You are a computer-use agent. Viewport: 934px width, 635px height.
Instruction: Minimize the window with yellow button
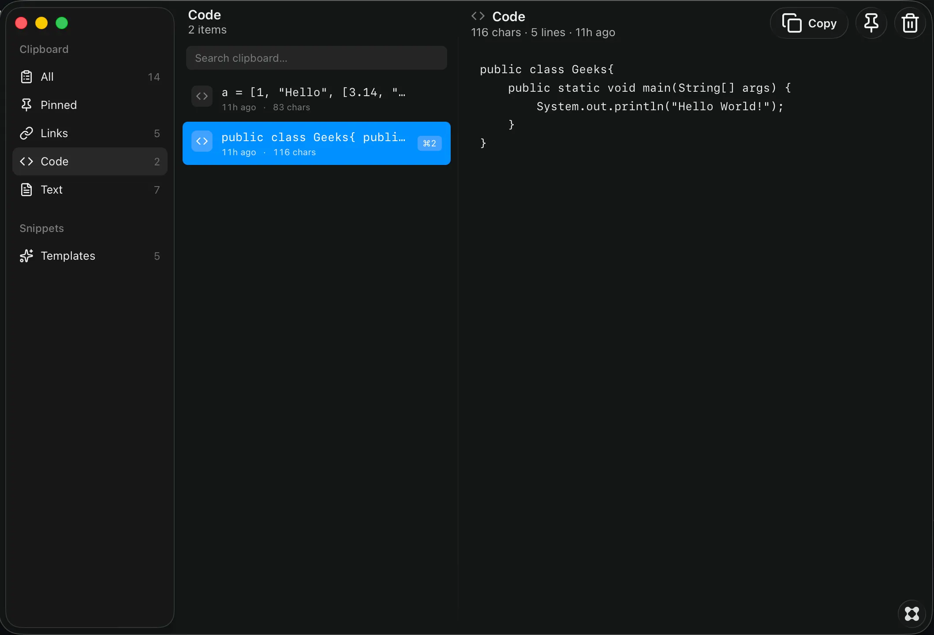coord(41,23)
